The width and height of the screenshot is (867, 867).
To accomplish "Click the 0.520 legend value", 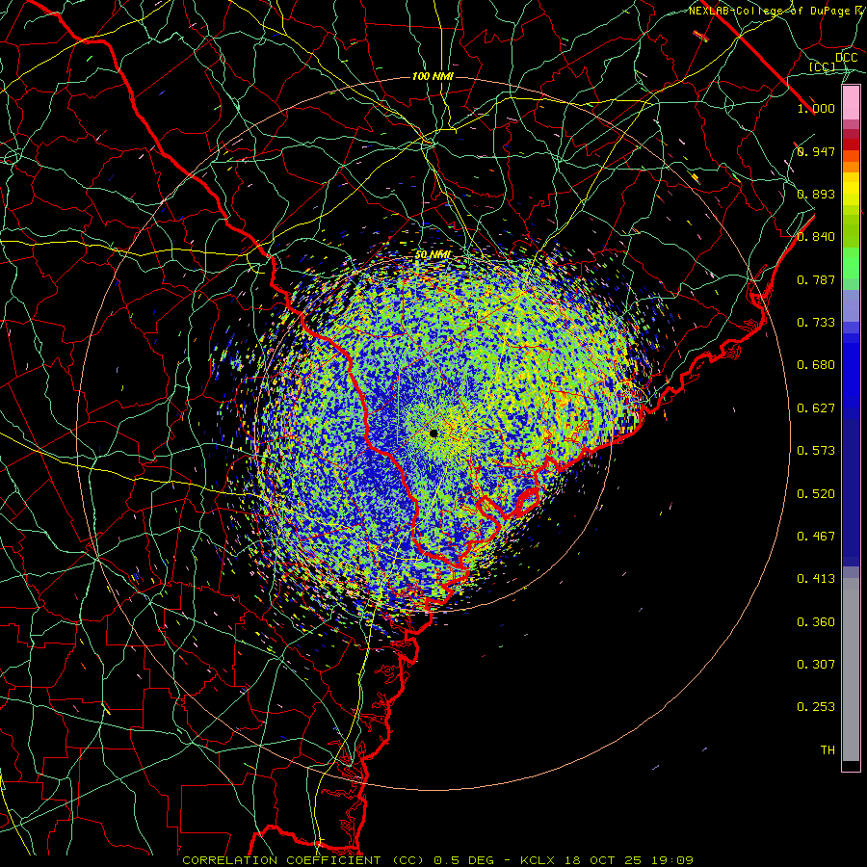I will [816, 494].
